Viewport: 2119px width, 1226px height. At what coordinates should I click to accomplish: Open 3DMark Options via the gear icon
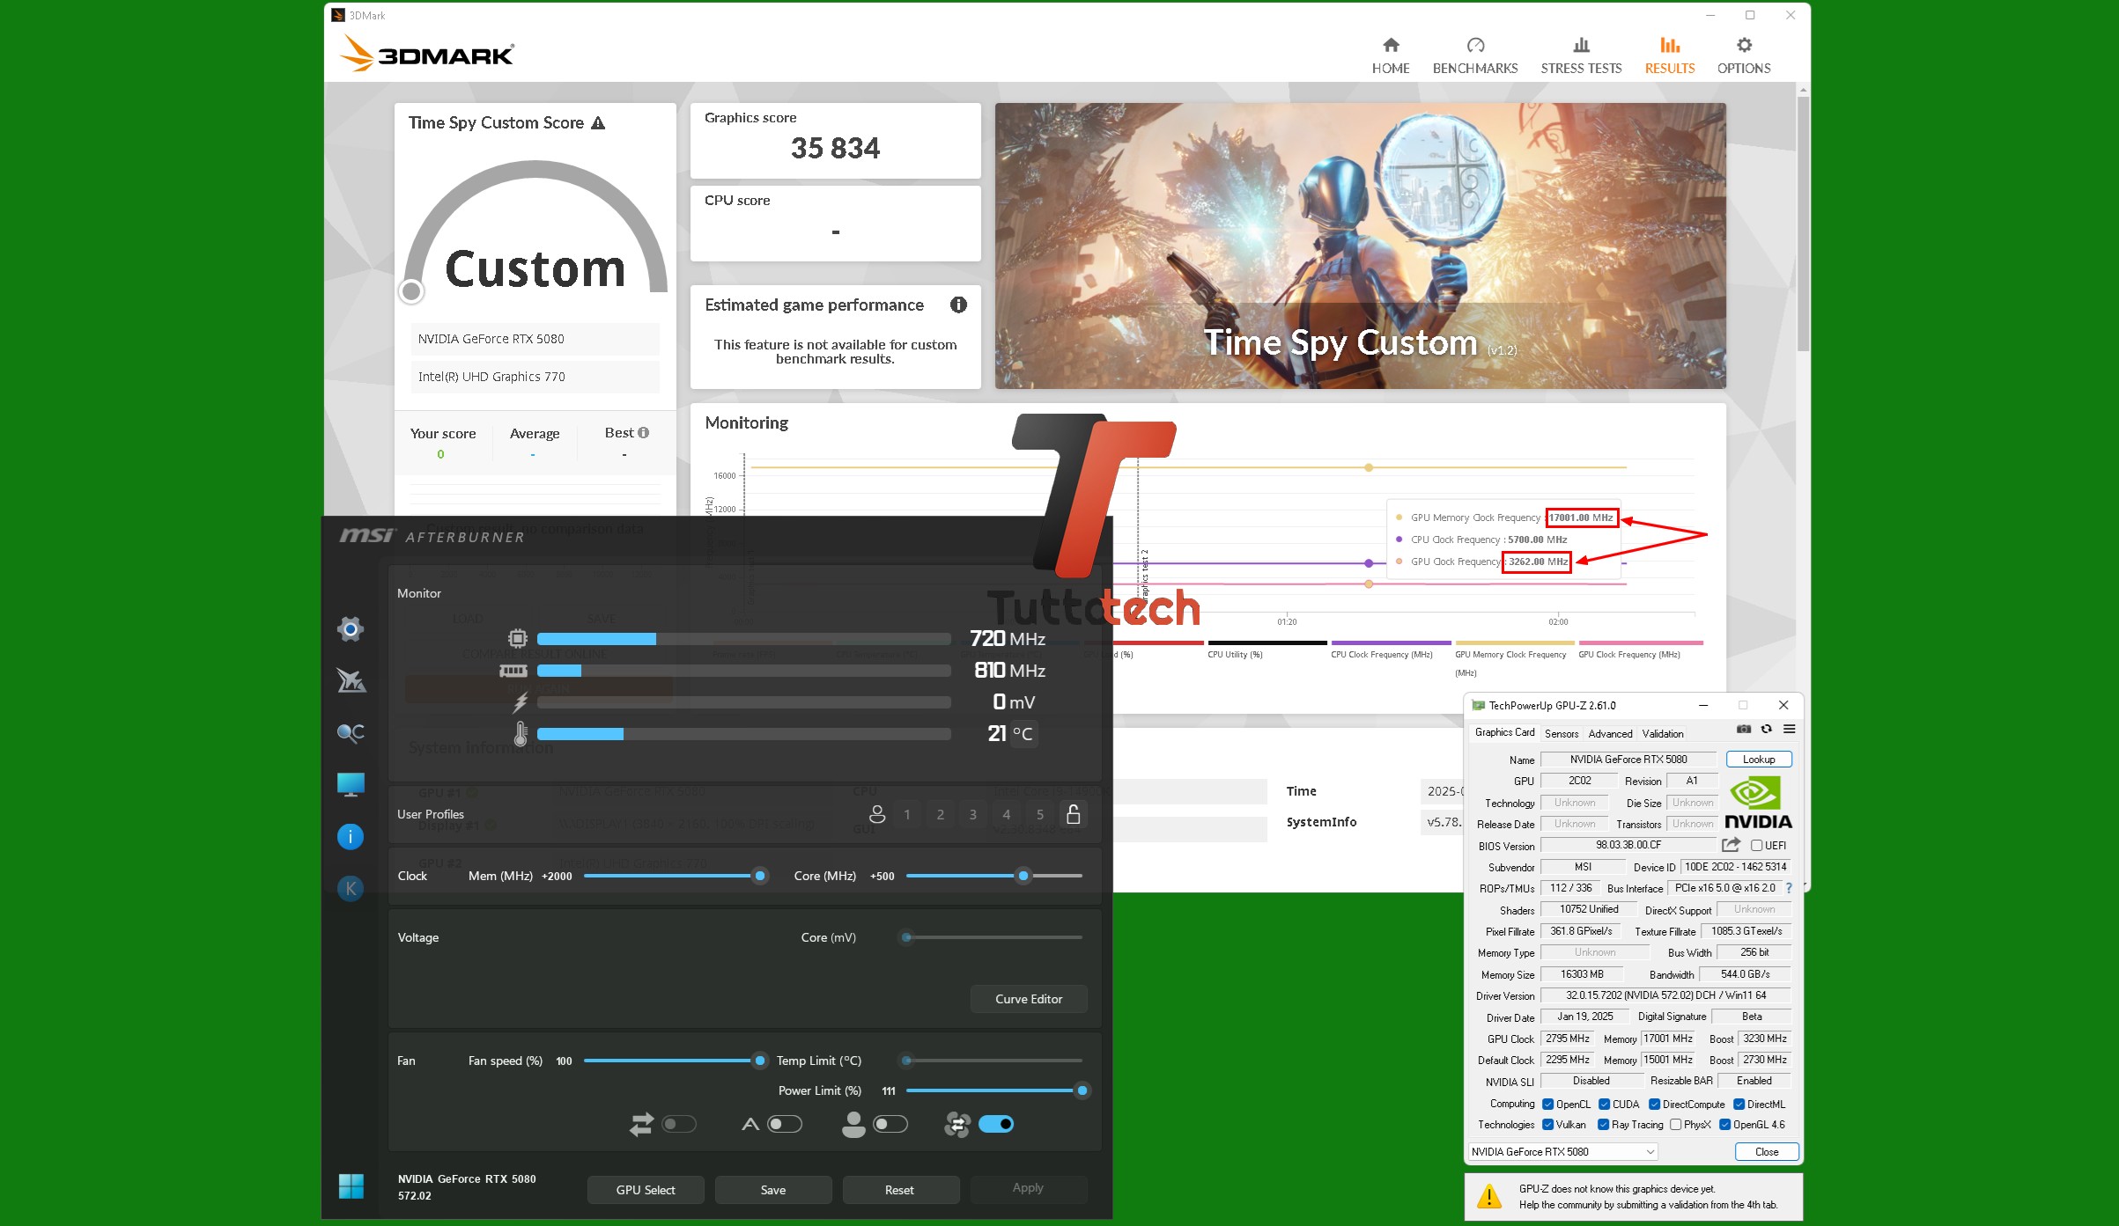(x=1744, y=53)
